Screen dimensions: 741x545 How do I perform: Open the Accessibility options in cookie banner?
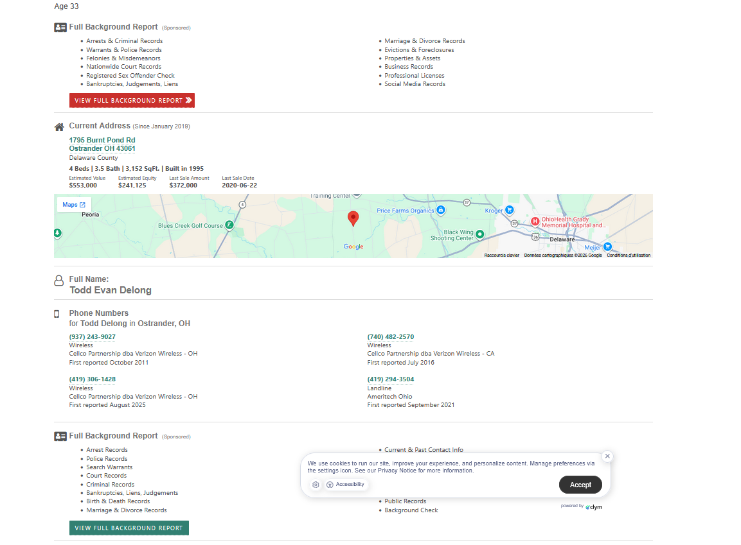tap(345, 485)
